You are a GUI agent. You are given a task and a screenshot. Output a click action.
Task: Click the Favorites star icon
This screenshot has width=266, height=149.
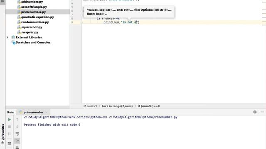tap(2, 142)
